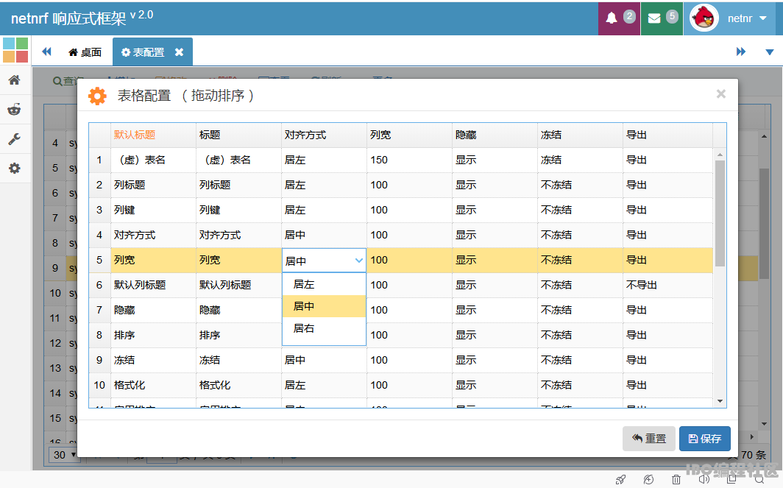Click the 对齐方式 default title cell in row 4

pos(153,235)
